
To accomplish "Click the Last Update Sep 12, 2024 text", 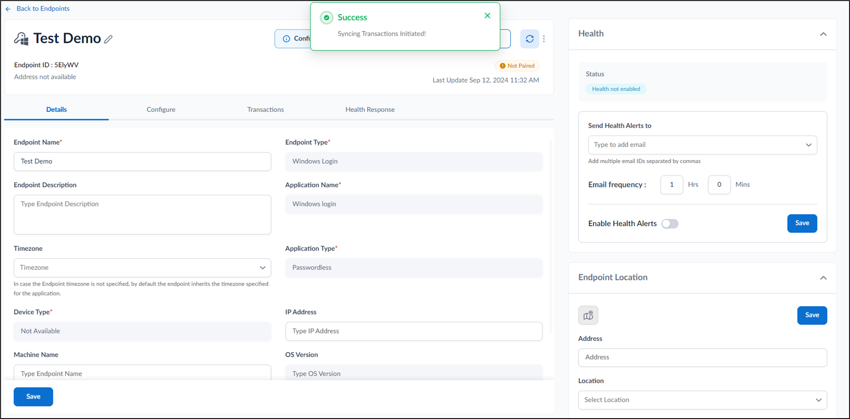I will (486, 80).
